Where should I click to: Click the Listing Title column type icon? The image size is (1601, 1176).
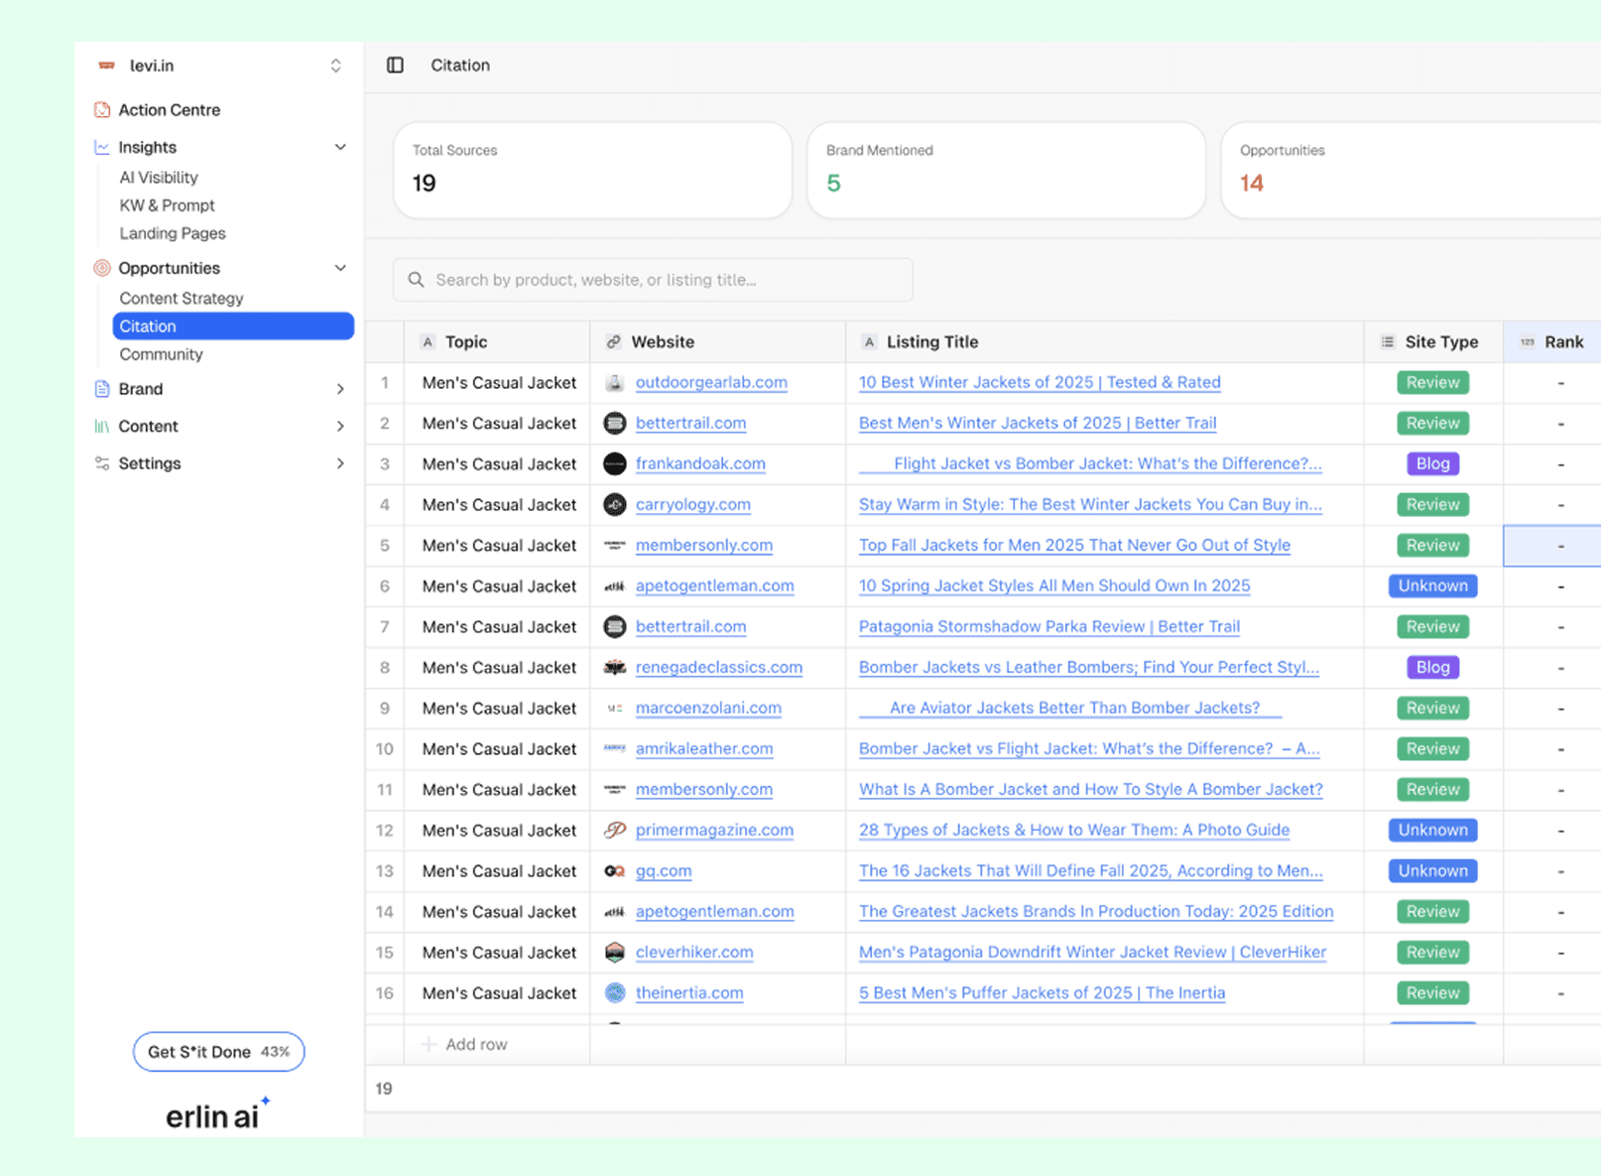click(x=869, y=342)
